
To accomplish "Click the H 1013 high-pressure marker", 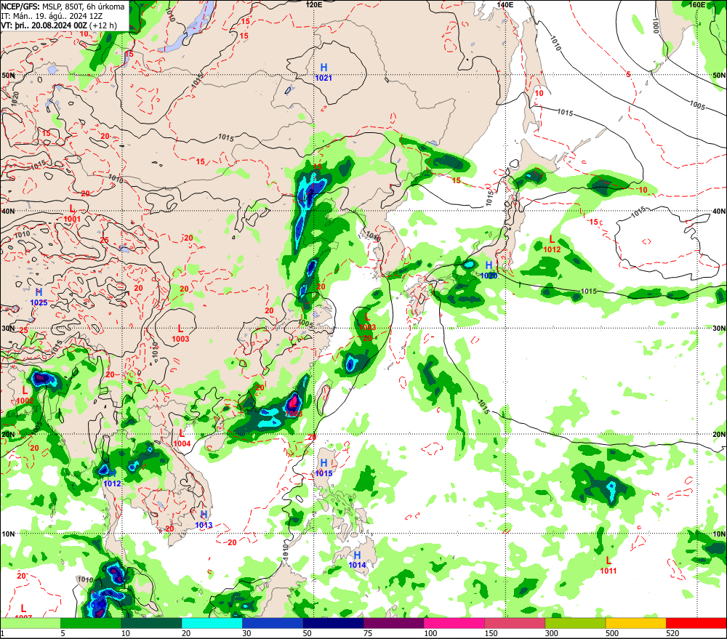I will 204,520.
